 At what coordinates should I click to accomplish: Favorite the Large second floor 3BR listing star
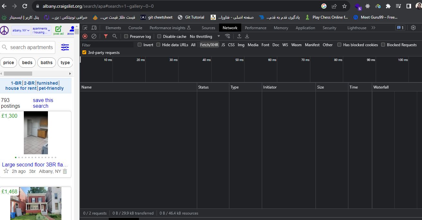click(6, 171)
